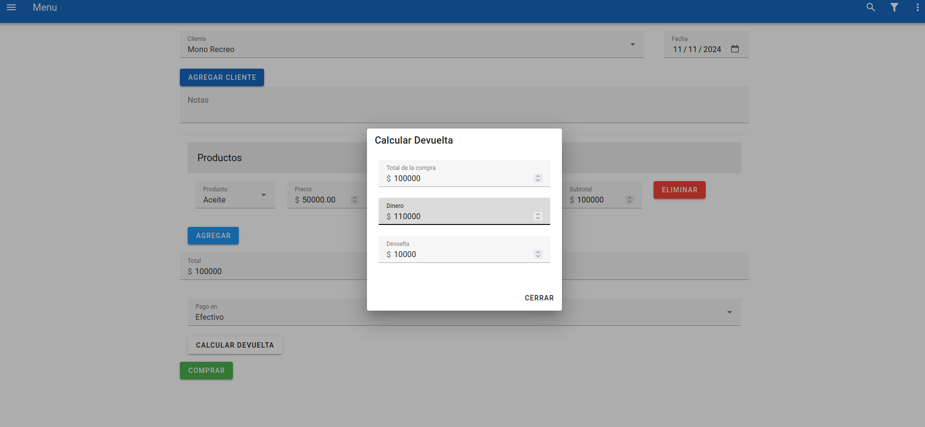Screen dimensions: 925x427
Task: Open the filter funnel icon
Action: click(x=894, y=7)
